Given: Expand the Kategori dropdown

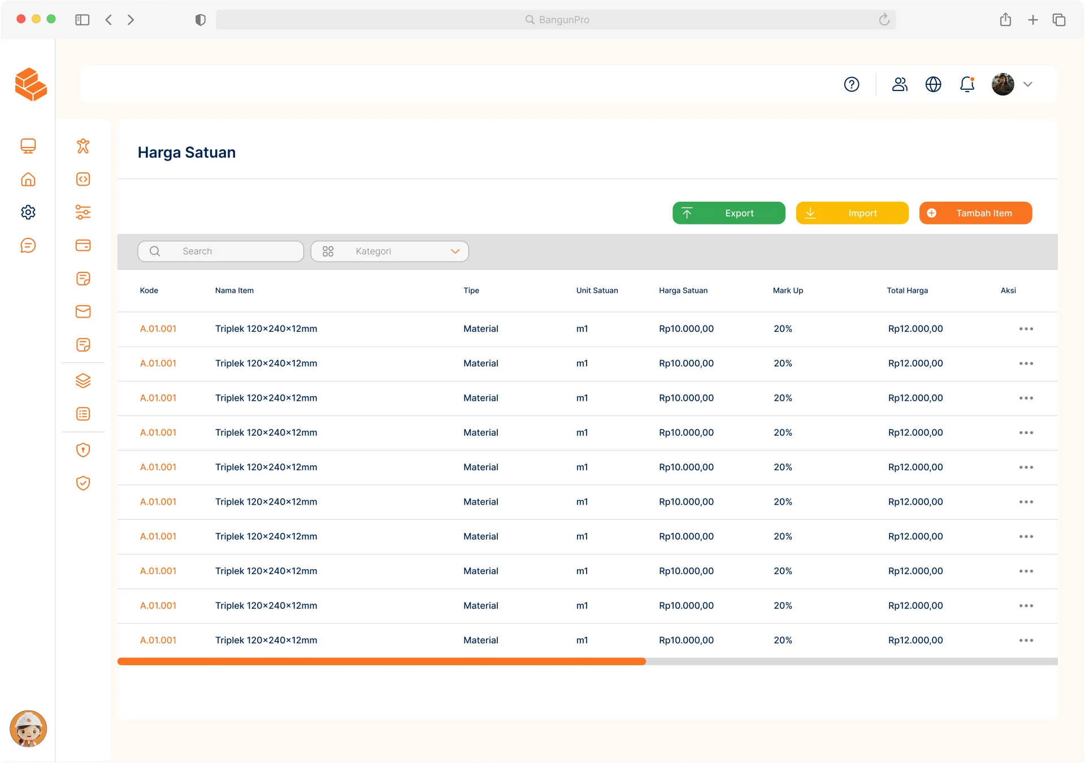Looking at the screenshot, I should (x=389, y=251).
